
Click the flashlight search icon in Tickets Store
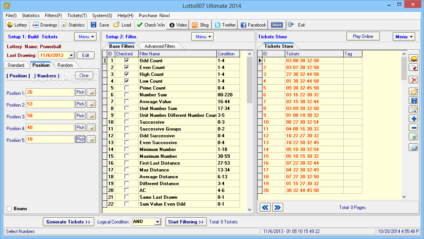click(414, 68)
